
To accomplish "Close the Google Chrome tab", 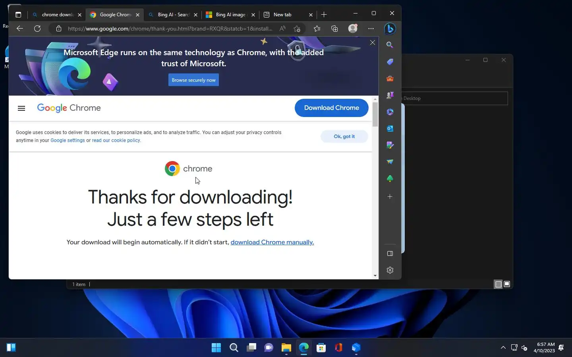I will (137, 15).
